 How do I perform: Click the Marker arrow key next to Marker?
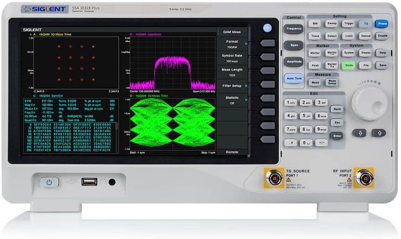click(332, 53)
